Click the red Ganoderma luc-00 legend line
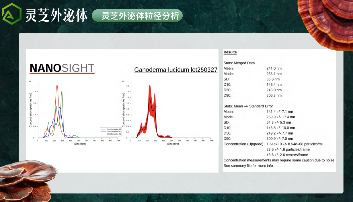Viewport: 353px width, 202px height. coord(103,129)
